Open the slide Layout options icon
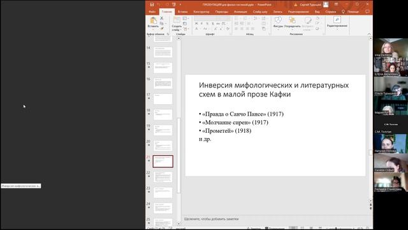The image size is (408, 230). (x=185, y=19)
